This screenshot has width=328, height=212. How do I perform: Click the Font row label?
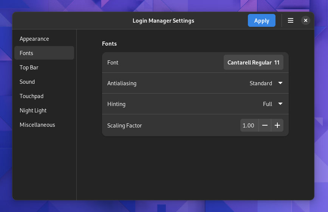point(113,63)
